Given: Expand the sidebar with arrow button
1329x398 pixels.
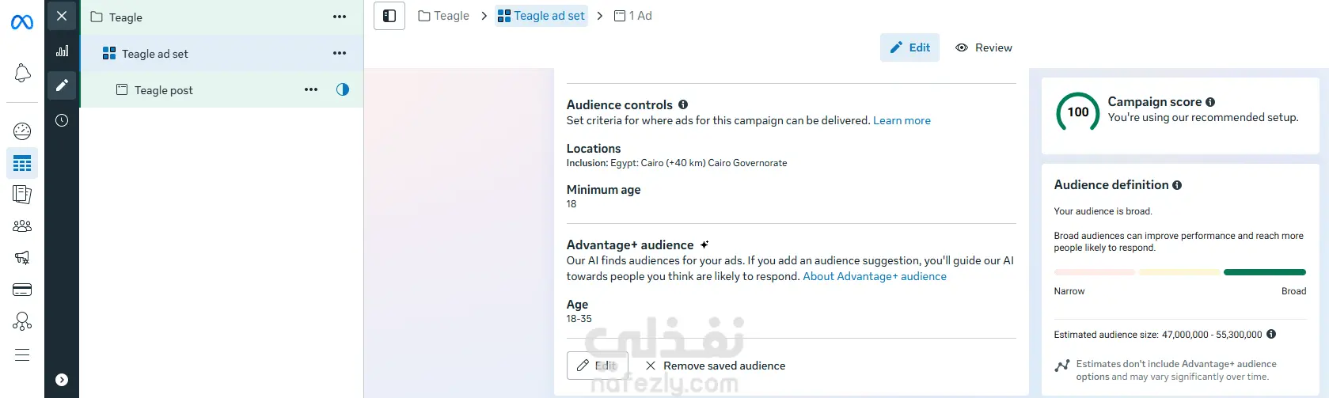Looking at the screenshot, I should pyautogui.click(x=62, y=380).
